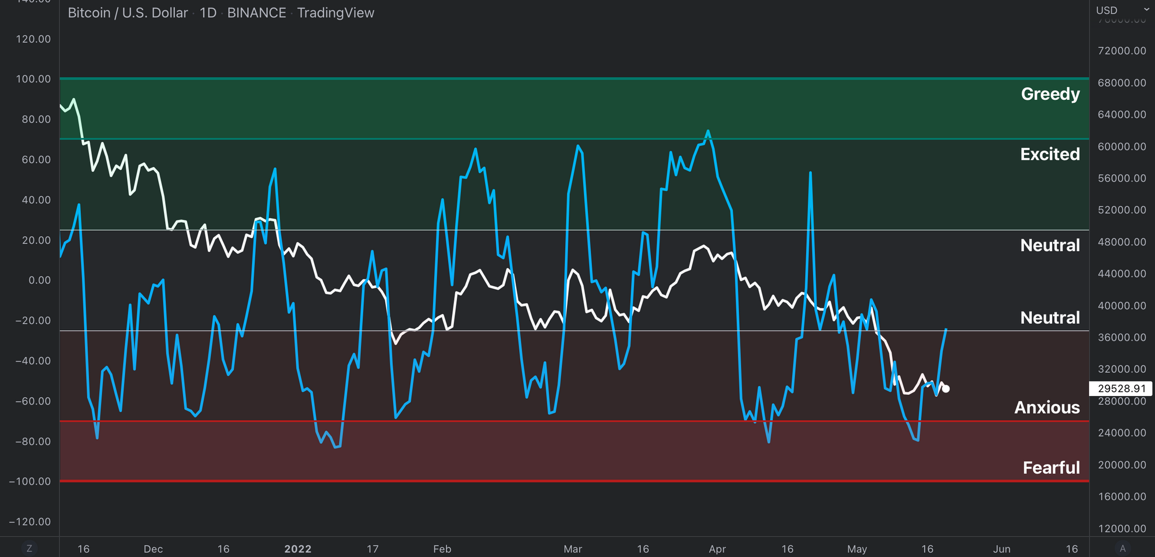Click the 0.00 value on the left scale

coord(40,281)
